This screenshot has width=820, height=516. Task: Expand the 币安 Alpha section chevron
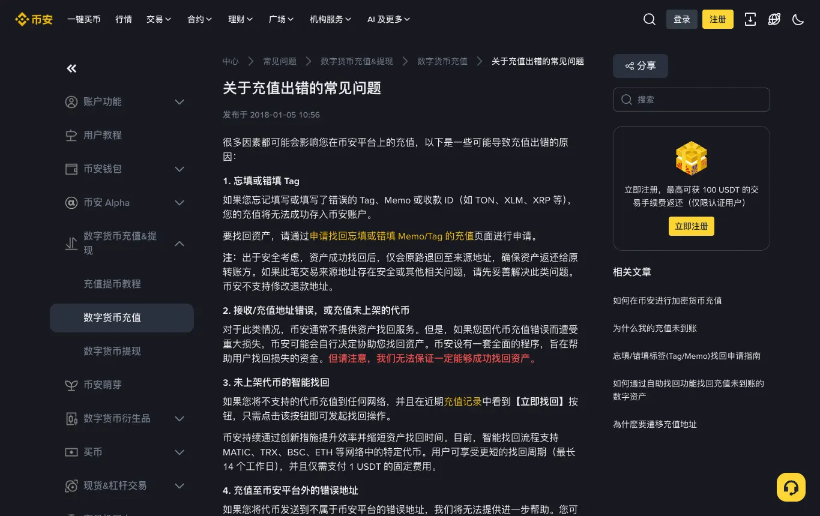[x=179, y=203]
